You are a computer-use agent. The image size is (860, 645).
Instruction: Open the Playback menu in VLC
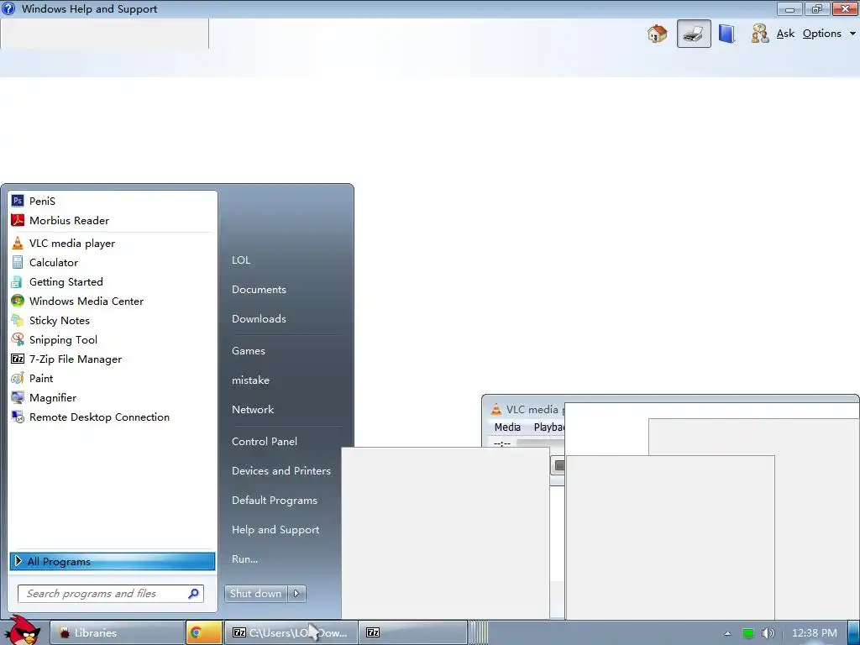[549, 427]
